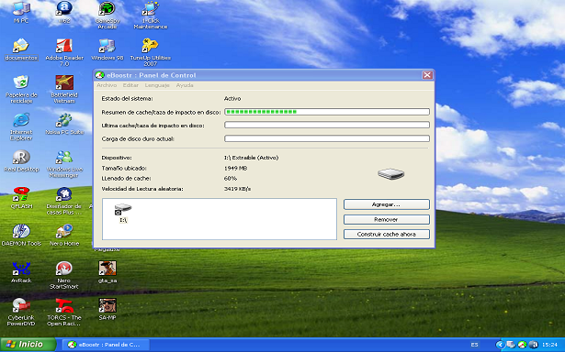This screenshot has height=352, width=565.
Task: Open the Ayuda menu
Action: pos(185,85)
